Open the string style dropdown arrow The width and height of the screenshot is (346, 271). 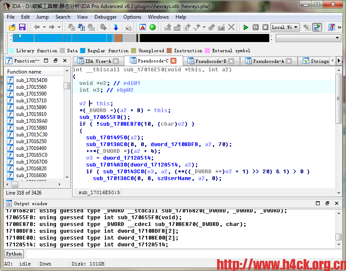pos(204,27)
